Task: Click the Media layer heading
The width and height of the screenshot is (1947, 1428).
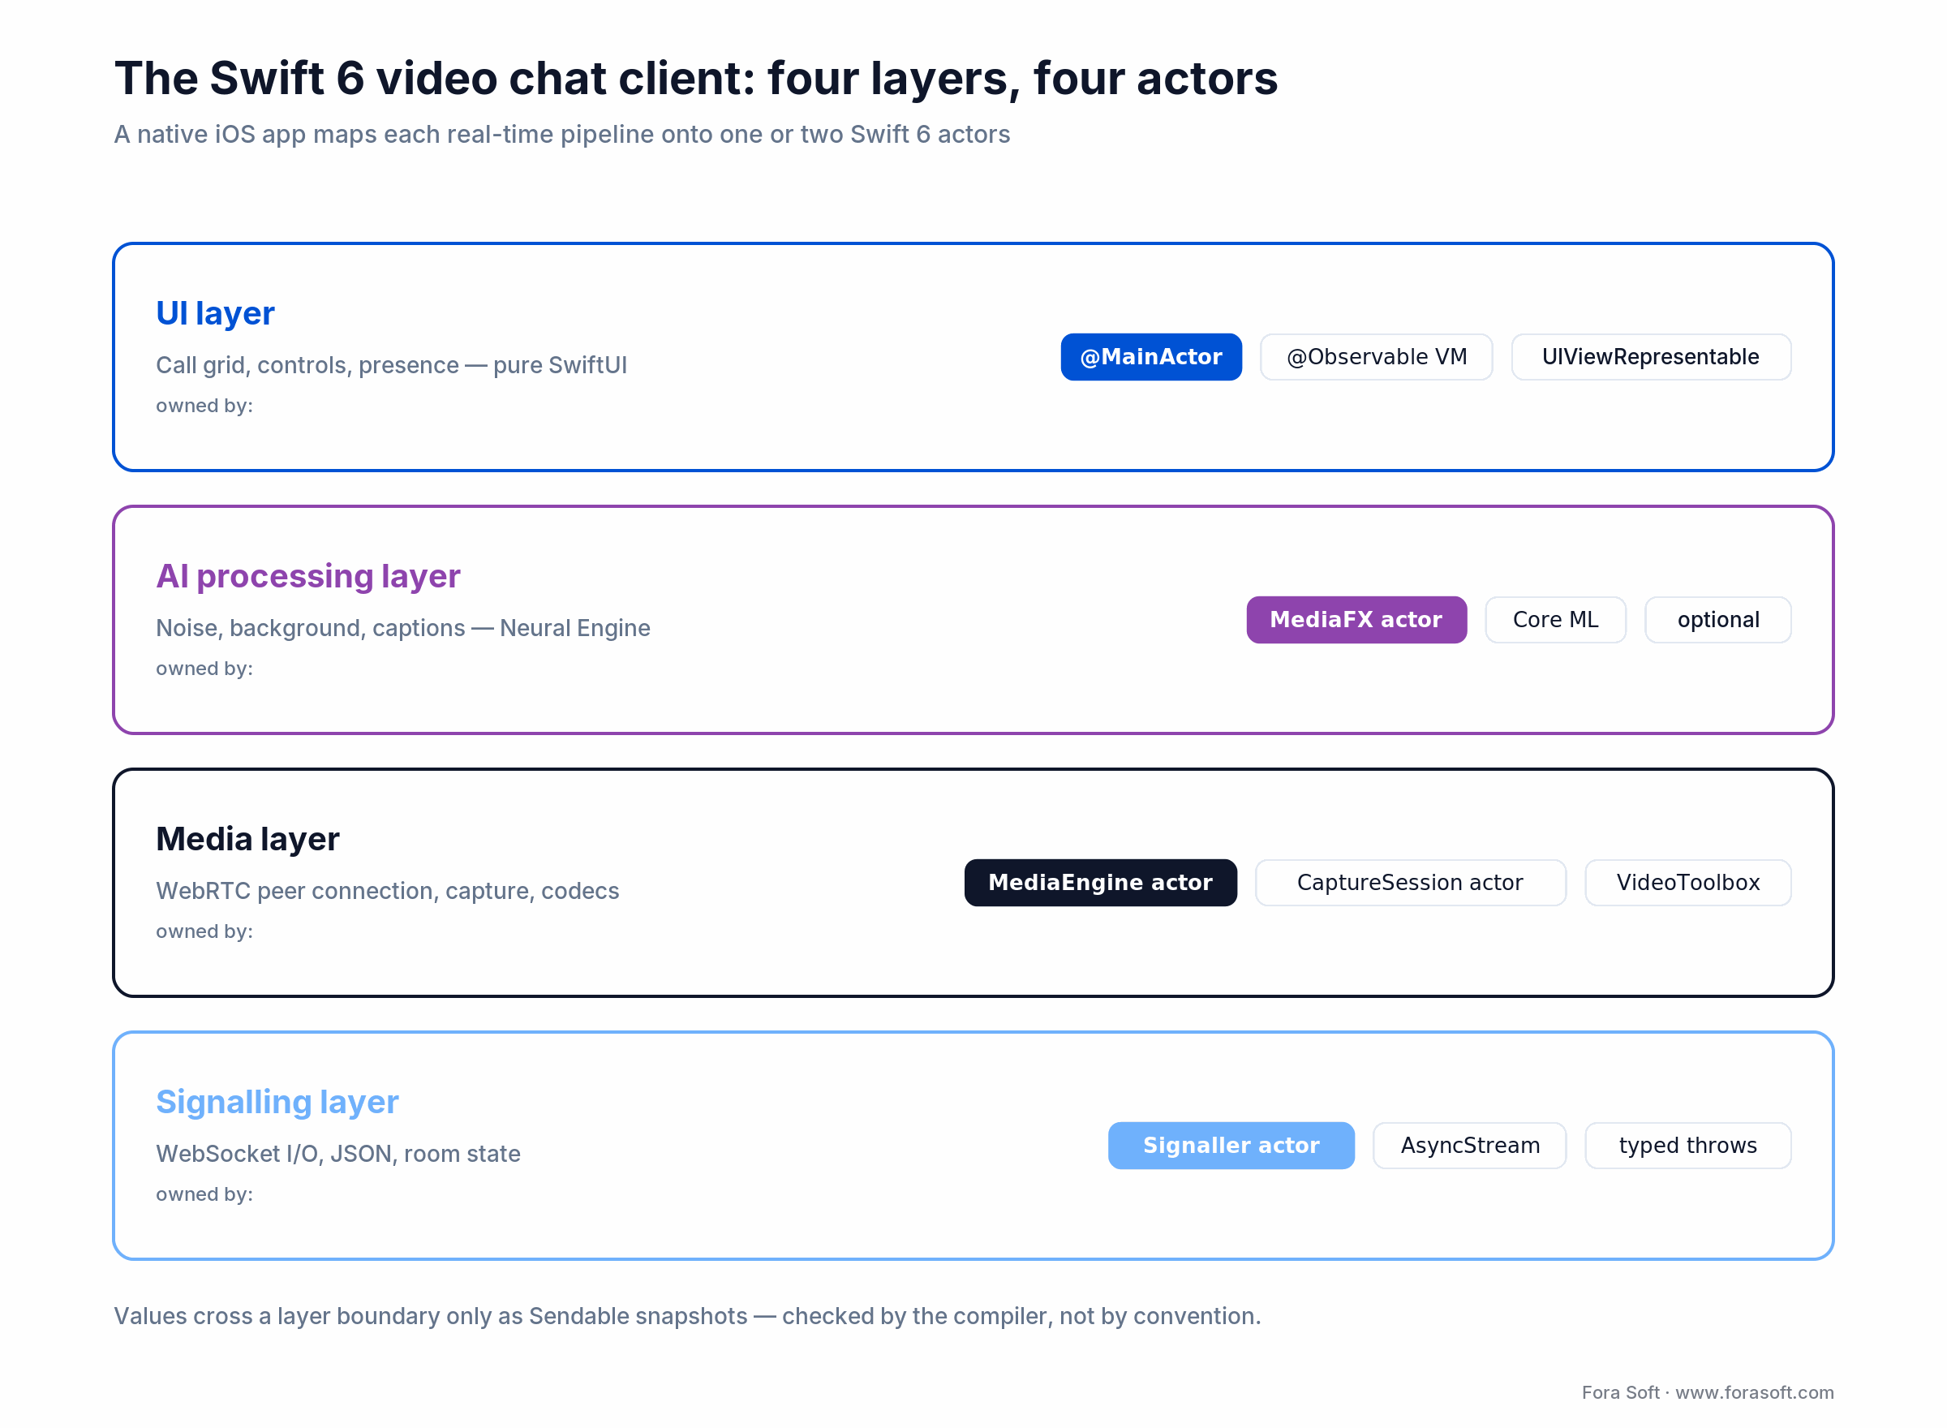Action: click(x=247, y=838)
